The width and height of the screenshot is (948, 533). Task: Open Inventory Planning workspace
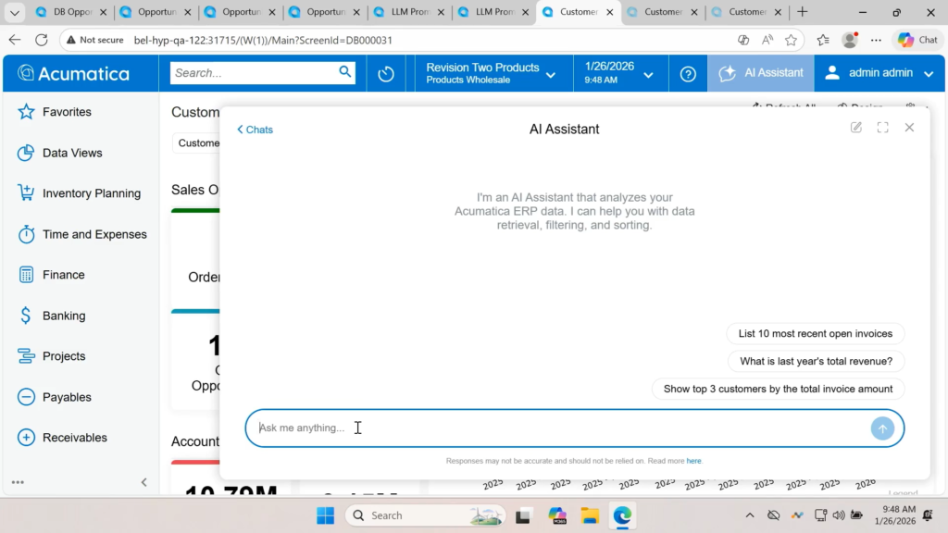pos(91,193)
